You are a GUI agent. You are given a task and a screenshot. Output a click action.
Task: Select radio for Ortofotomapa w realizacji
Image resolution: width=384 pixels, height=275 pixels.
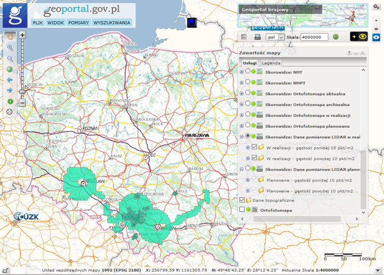(x=248, y=114)
